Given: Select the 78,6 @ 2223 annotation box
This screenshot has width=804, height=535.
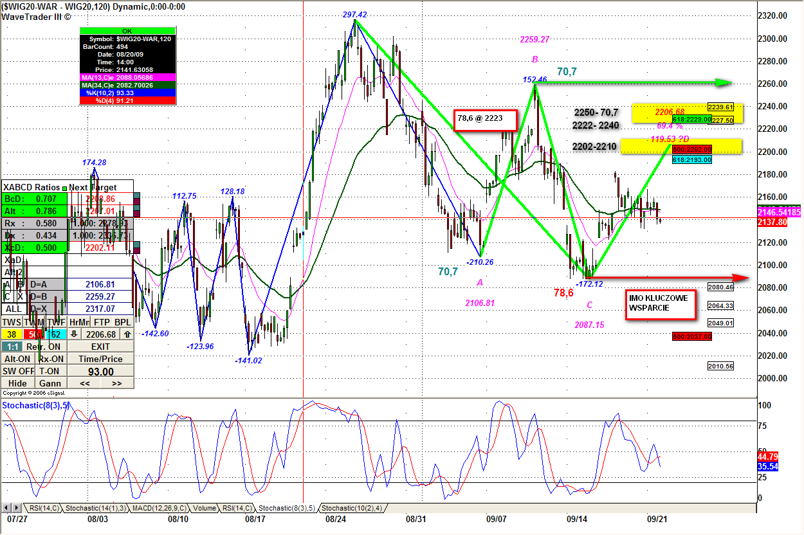Looking at the screenshot, I should tap(486, 119).
